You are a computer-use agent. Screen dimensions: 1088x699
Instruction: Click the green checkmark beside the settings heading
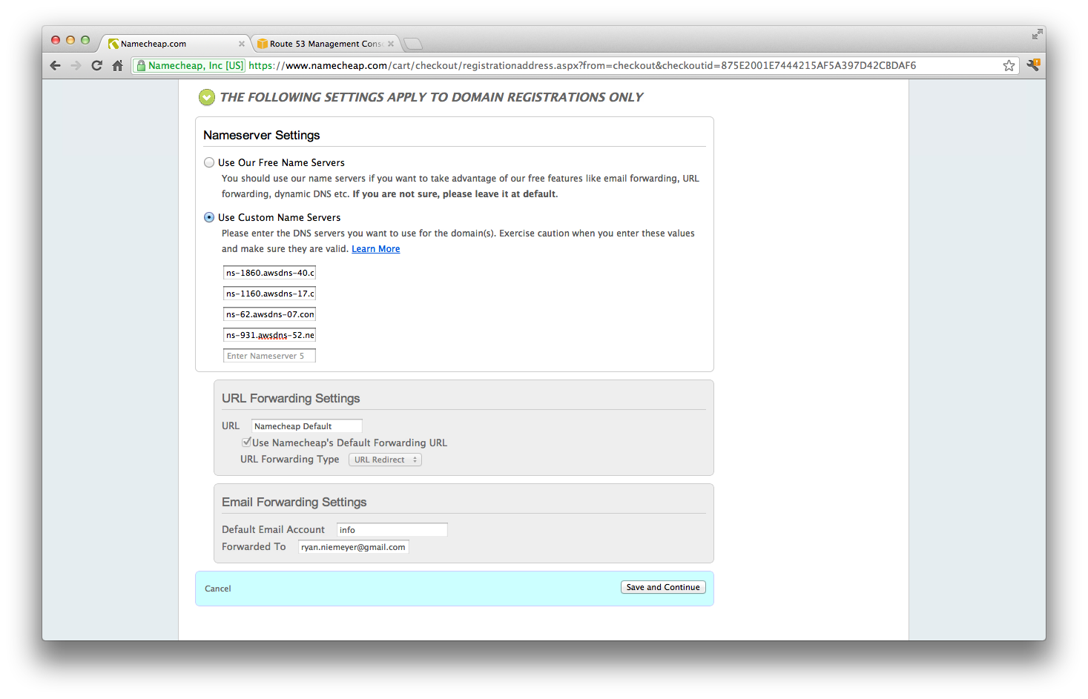(x=206, y=97)
